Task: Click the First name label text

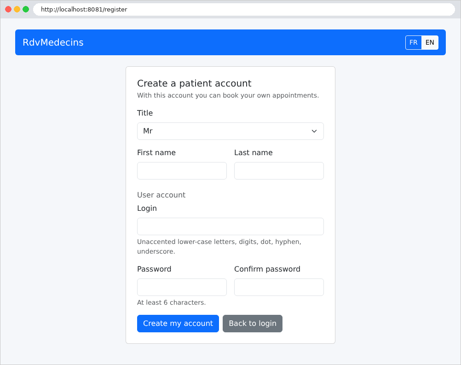Action: [x=156, y=153]
